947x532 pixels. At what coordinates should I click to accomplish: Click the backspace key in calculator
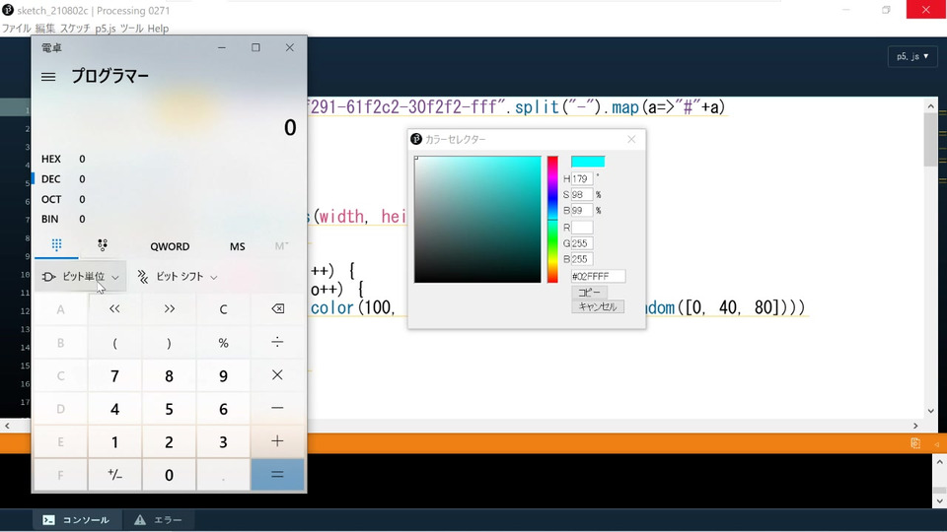point(277,308)
